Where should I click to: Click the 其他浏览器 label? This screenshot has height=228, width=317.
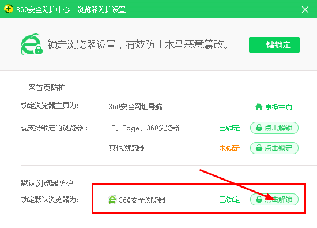click(126, 148)
